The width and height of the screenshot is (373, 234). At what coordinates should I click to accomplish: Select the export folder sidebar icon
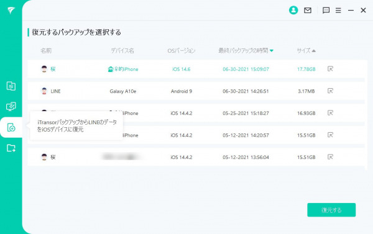[x=11, y=148]
